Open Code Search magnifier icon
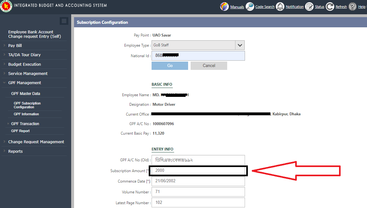Image resolution: width=367 pixels, height=208 pixels. click(250, 7)
